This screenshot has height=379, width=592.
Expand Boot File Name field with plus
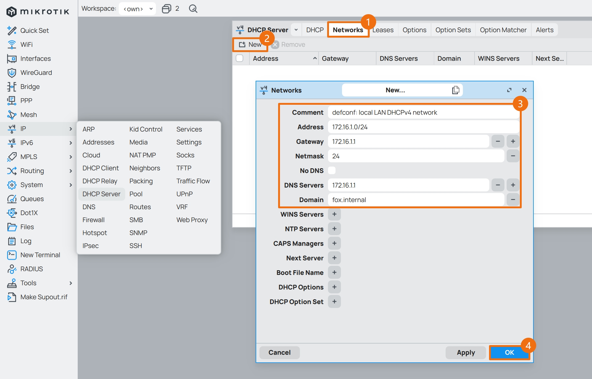(x=334, y=272)
